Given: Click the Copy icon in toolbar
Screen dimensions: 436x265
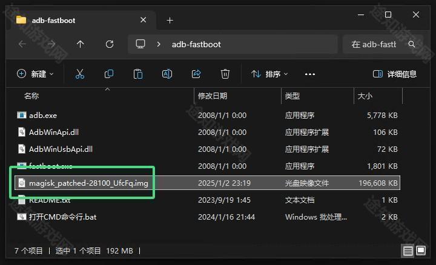Looking at the screenshot, I should [x=109, y=74].
